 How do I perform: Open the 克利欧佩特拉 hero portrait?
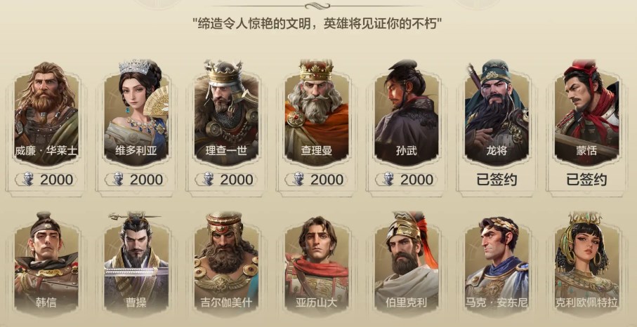click(x=586, y=264)
